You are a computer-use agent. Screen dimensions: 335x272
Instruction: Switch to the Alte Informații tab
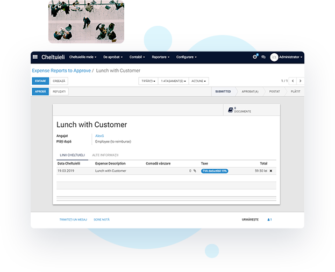click(105, 155)
